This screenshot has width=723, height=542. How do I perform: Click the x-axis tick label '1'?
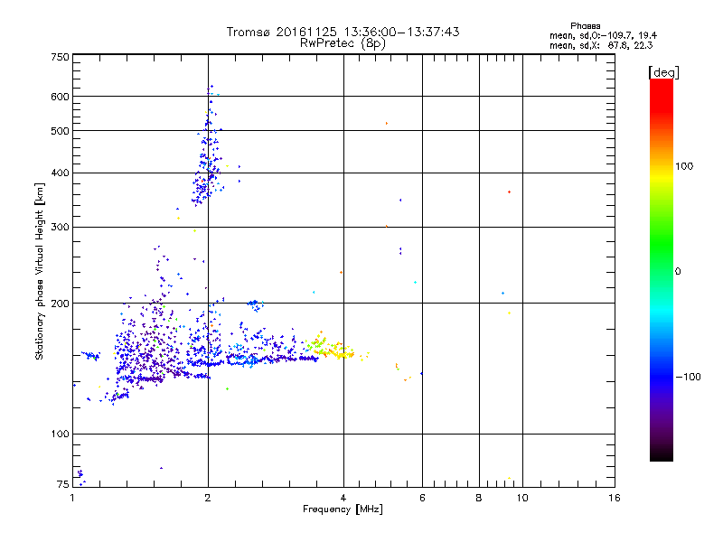click(x=72, y=498)
